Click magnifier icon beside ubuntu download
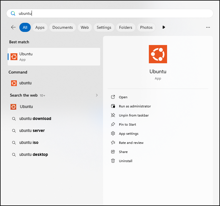Image resolution: width=220 pixels, height=206 pixels. coord(14,119)
